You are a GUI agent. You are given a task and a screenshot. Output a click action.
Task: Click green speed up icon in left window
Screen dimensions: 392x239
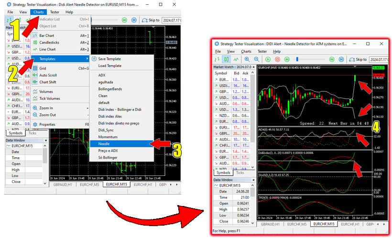click(124, 20)
